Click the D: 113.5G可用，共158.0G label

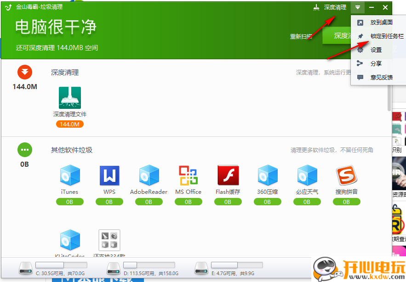click(x=151, y=273)
